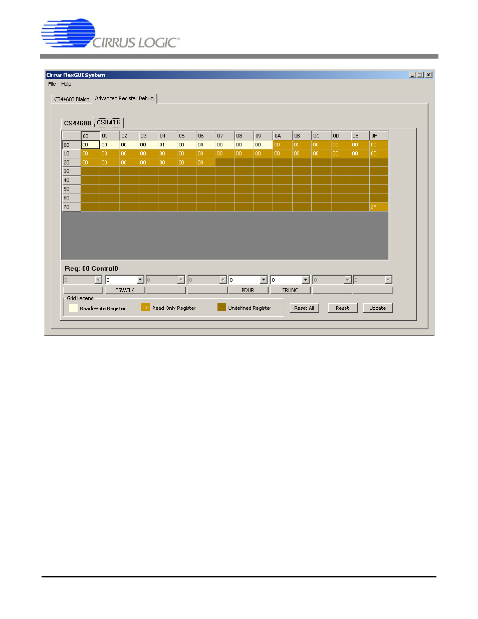The image size is (478, 619).
Task: Click row header 50 in register grid
Action: pos(72,189)
